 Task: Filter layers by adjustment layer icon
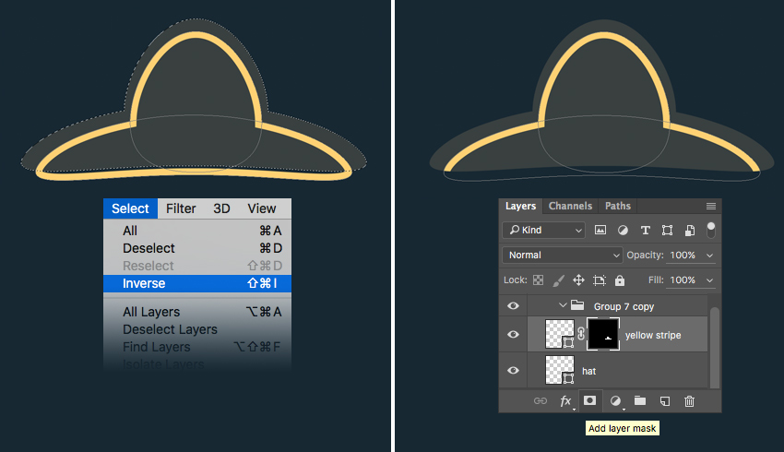(x=623, y=230)
